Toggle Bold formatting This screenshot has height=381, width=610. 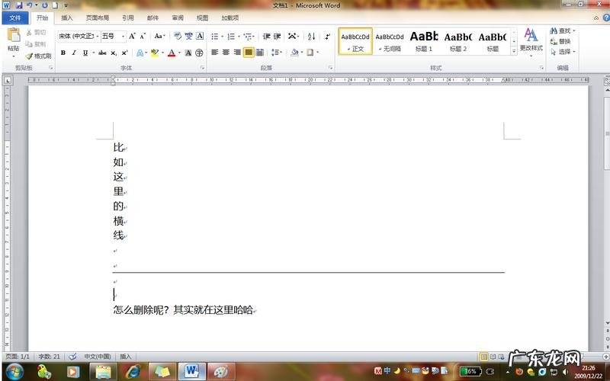click(x=63, y=53)
